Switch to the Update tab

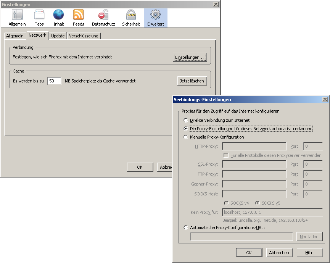[x=58, y=36]
